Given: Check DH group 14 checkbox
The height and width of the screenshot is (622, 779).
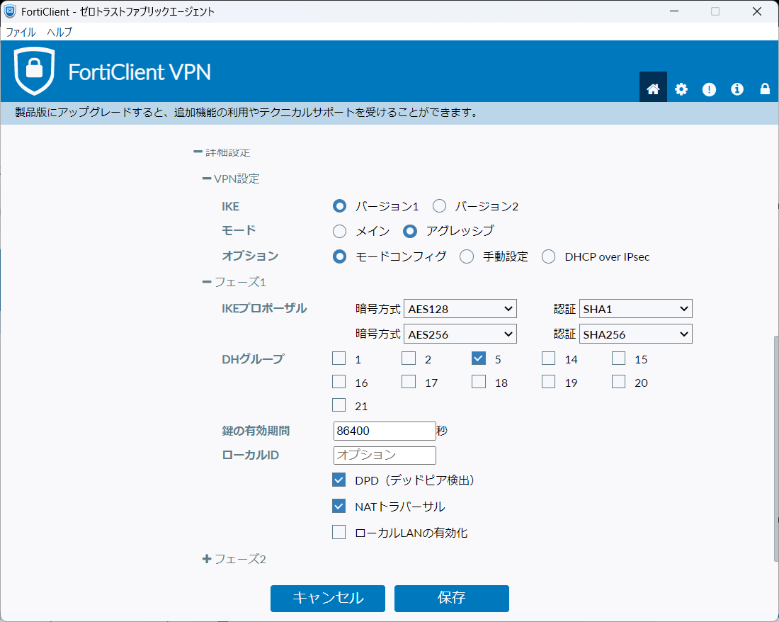Looking at the screenshot, I should click(548, 358).
